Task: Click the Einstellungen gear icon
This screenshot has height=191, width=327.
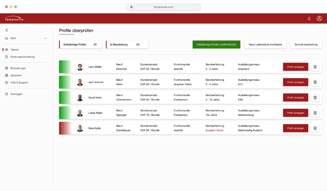Action: pyautogui.click(x=7, y=68)
